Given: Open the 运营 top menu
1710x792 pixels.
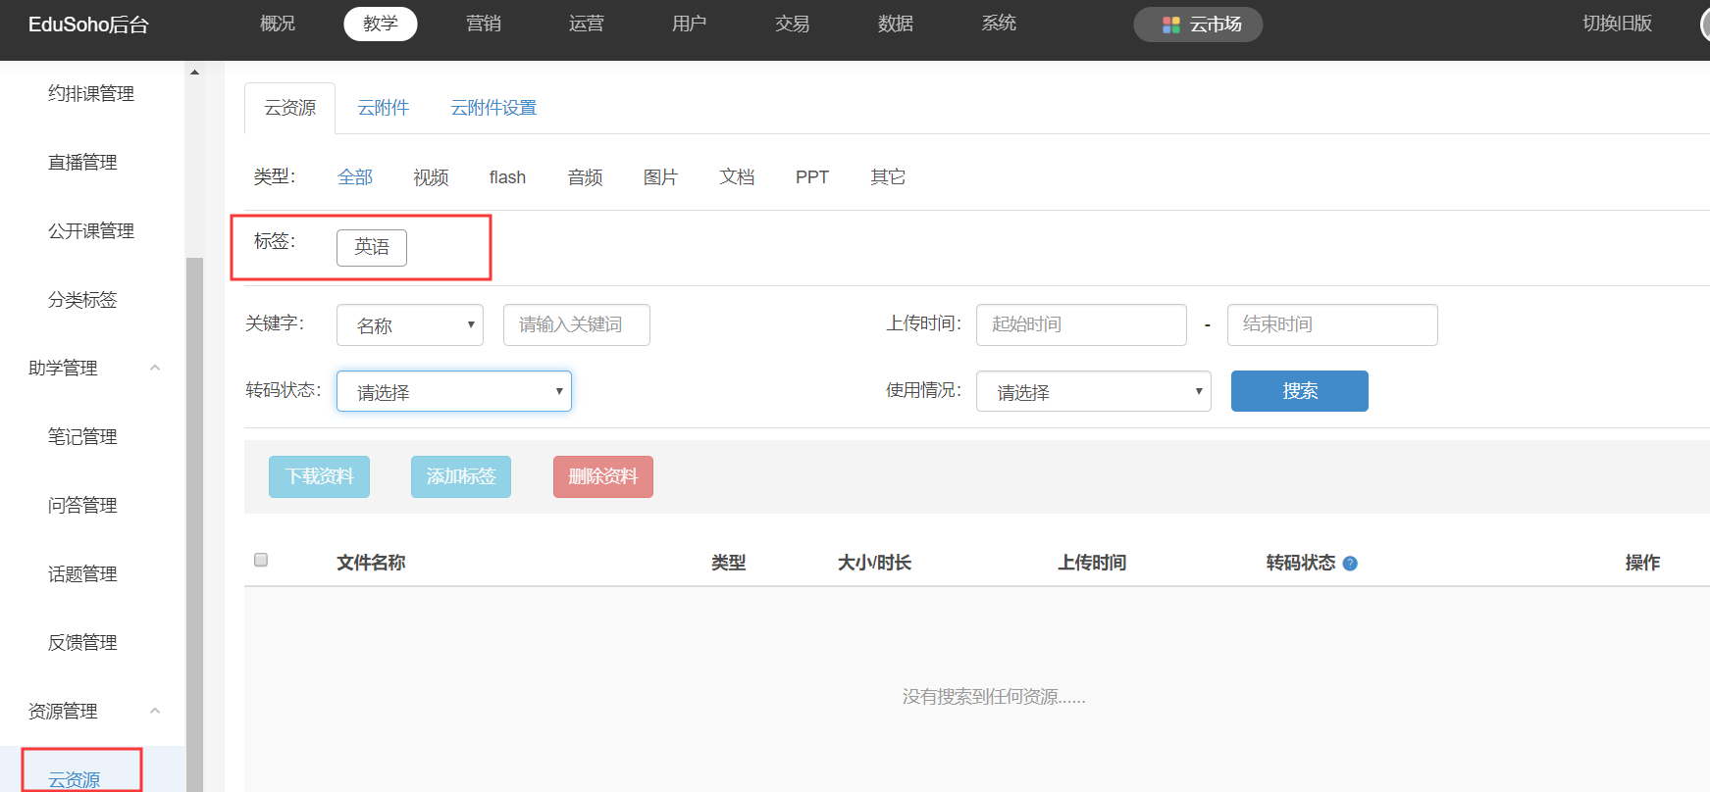Looking at the screenshot, I should coord(587,24).
